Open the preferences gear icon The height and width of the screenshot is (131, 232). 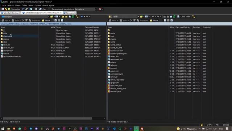pyautogui.click(x=36, y=9)
